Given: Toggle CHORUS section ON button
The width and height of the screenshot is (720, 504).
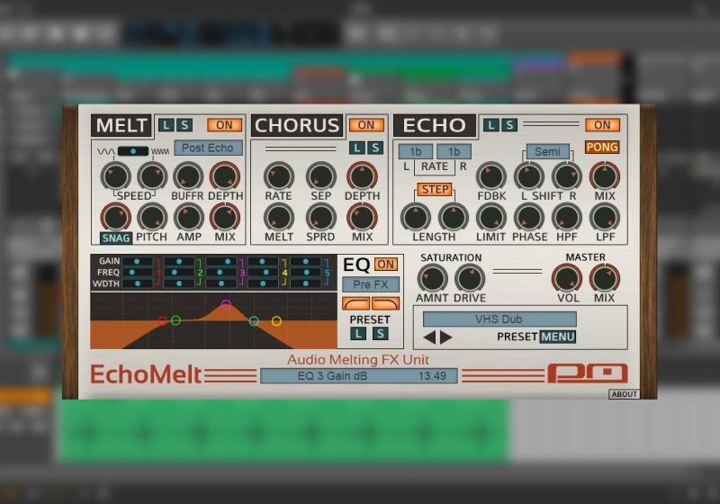Looking at the screenshot, I should pyautogui.click(x=366, y=125).
